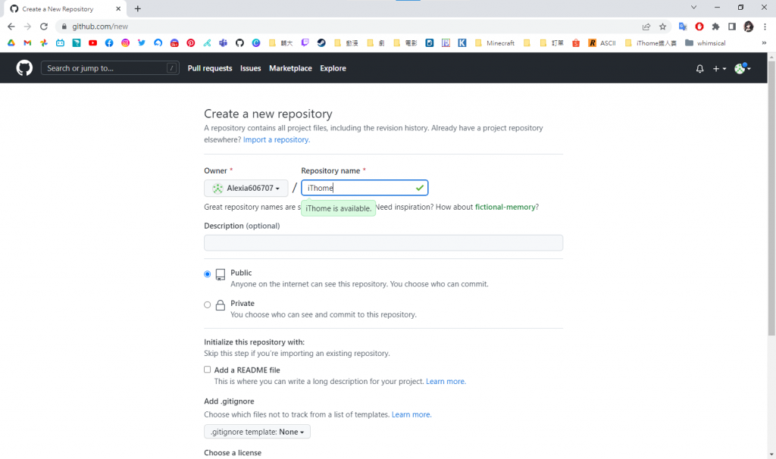Open the notifications bell

(699, 69)
